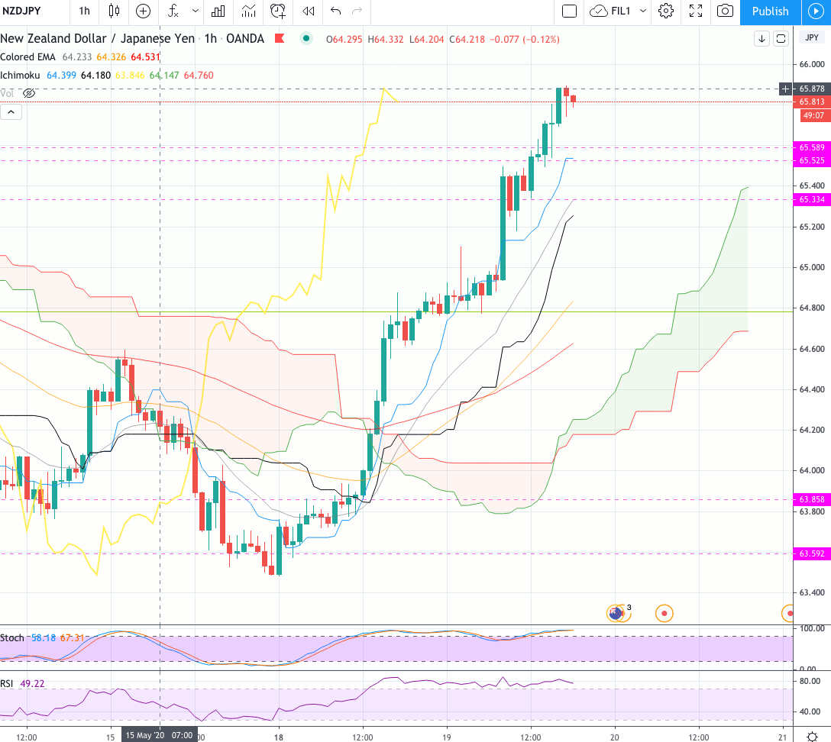Select the Stoch indicator legend
831x742 pixels.
tap(12, 637)
